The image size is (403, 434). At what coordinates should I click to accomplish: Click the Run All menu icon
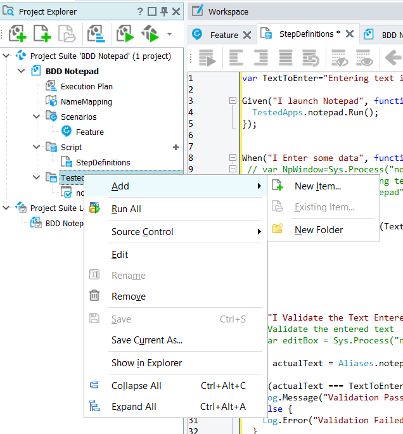(94, 208)
